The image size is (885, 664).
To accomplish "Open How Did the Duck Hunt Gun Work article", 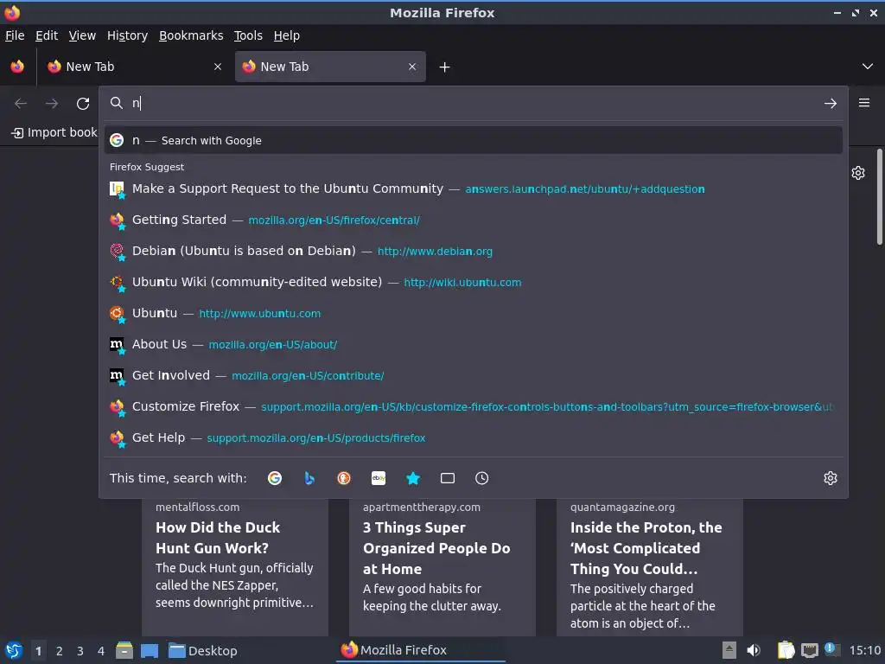I will (235, 567).
